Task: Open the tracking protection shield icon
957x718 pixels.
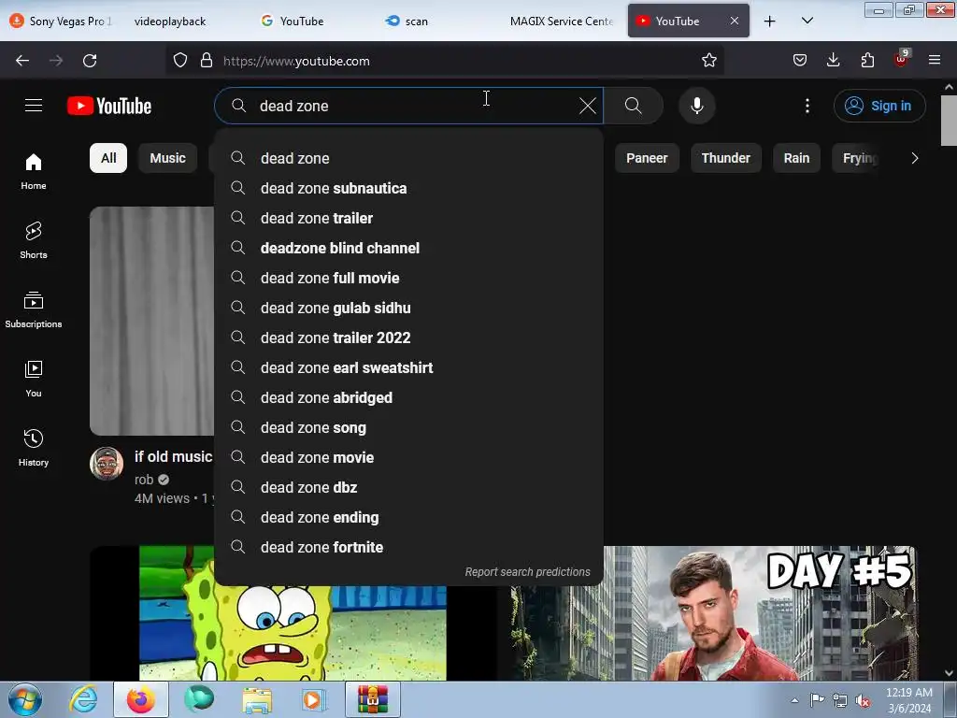Action: pyautogui.click(x=180, y=61)
